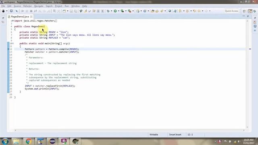
Task: Minimize the editor area
Action: [243, 16]
